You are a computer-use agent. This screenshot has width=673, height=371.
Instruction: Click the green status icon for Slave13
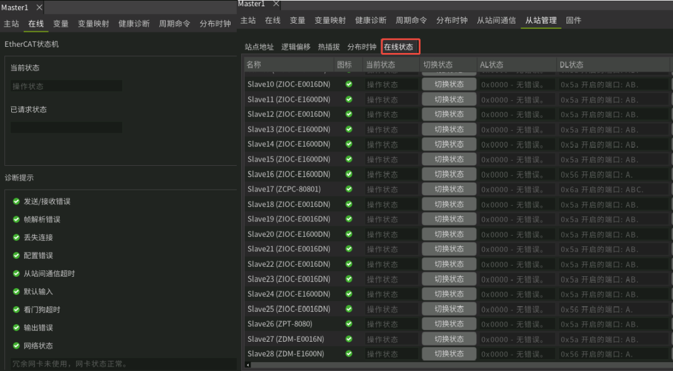[x=349, y=129]
